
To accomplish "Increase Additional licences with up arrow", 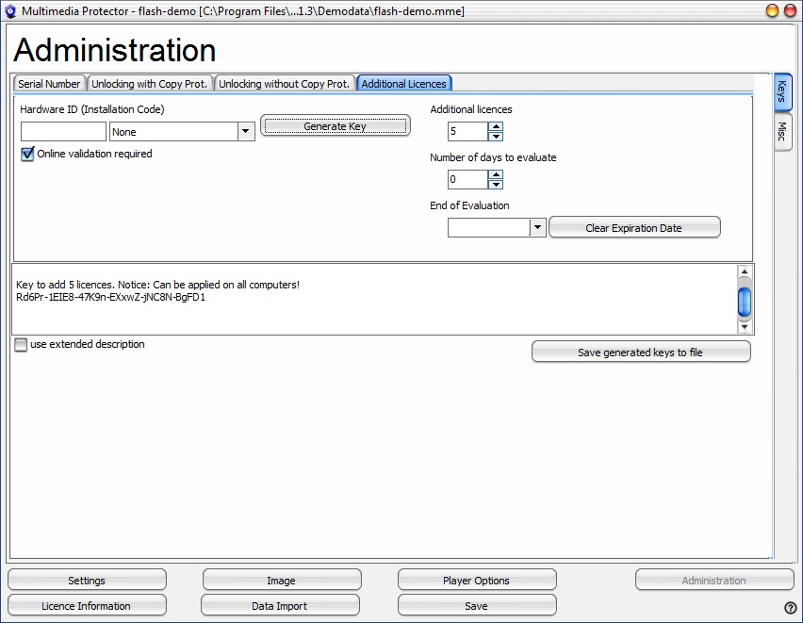I will click(496, 126).
